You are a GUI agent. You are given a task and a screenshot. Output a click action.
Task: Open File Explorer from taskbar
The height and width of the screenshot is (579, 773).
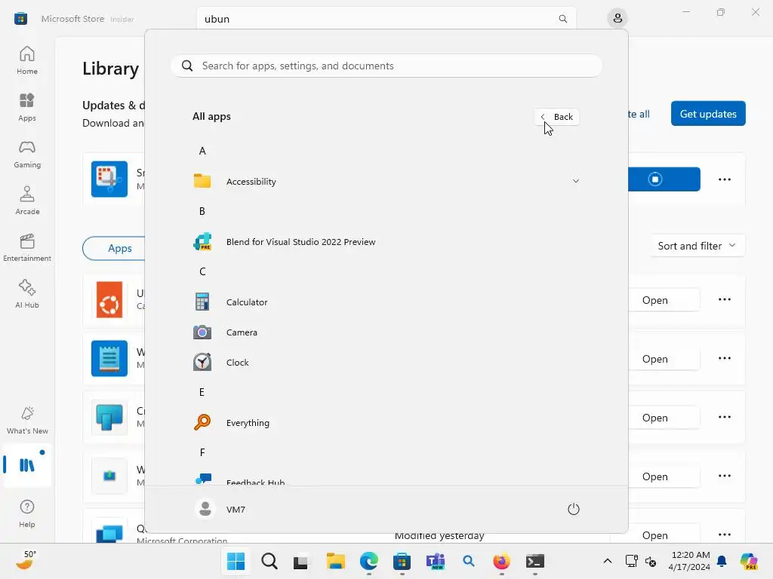[x=335, y=561]
